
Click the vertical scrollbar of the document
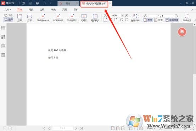pos(194,50)
